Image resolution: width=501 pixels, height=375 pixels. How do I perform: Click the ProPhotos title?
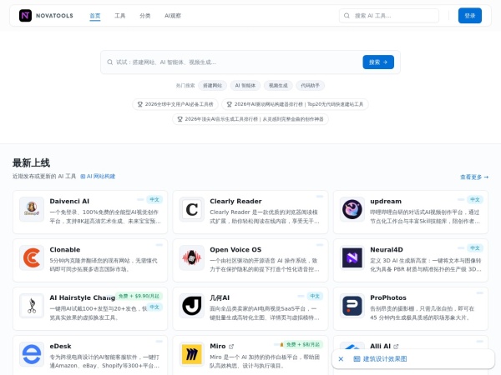tap(388, 297)
